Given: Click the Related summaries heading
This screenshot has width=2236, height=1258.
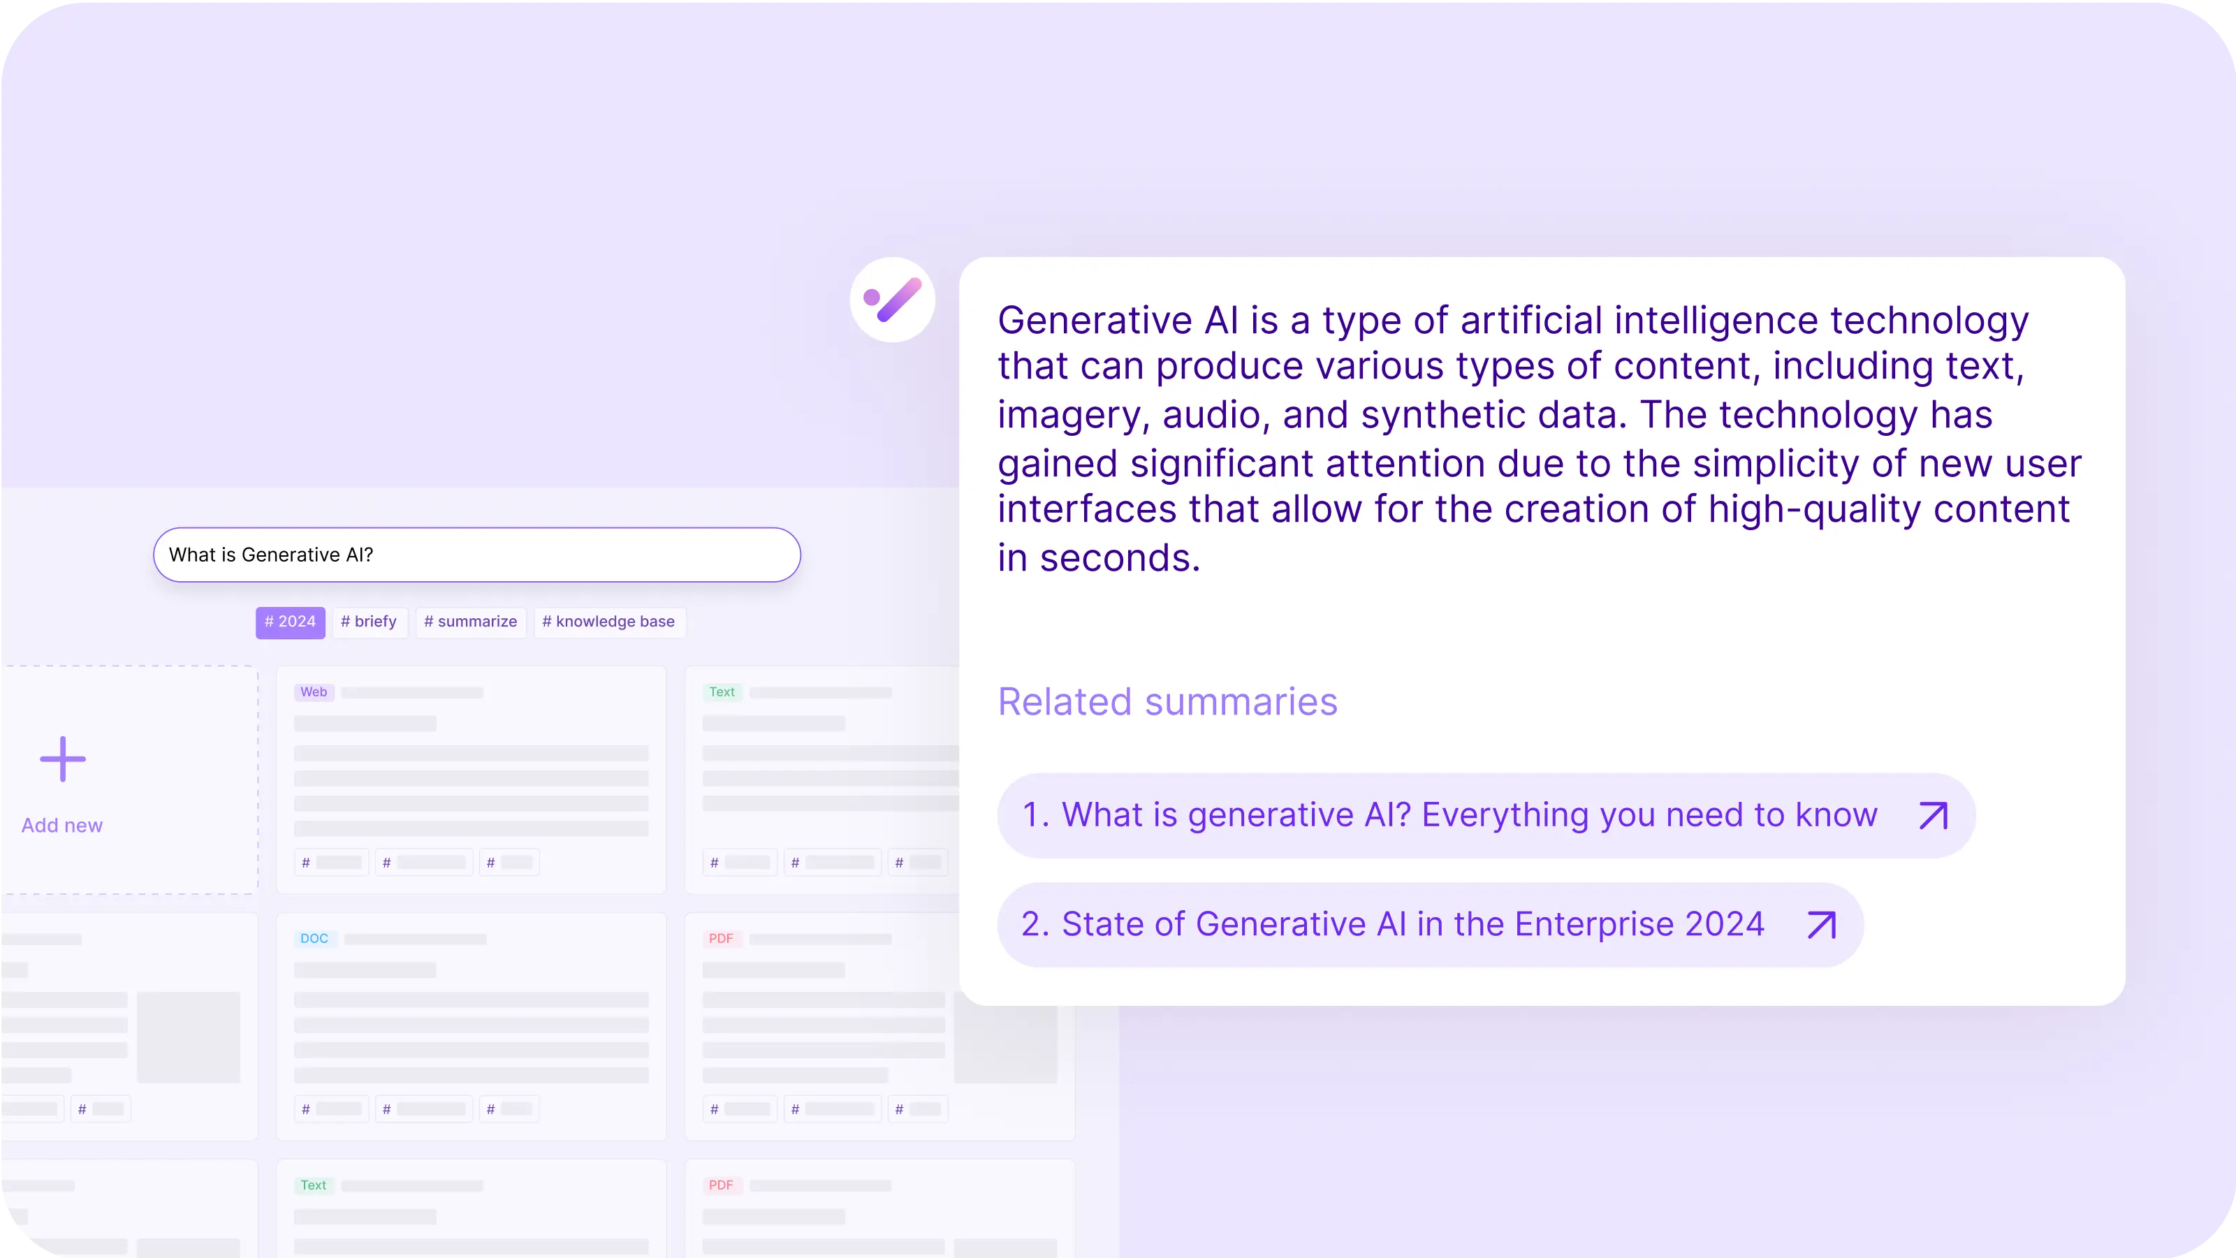Looking at the screenshot, I should click(x=1167, y=701).
